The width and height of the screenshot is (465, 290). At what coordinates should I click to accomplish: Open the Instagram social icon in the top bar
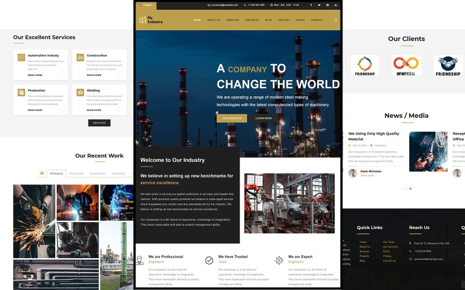pyautogui.click(x=327, y=5)
